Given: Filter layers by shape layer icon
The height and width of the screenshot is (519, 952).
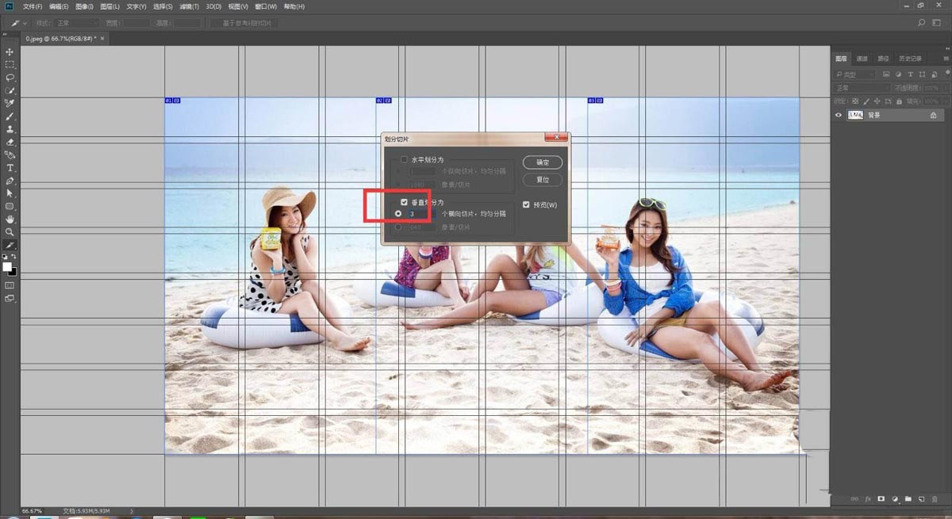Looking at the screenshot, I should tap(921, 74).
